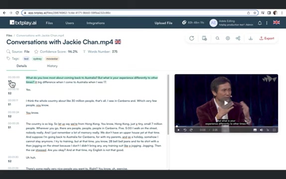The width and height of the screenshot is (286, 179).
Task: Select the Details tab
Action: [21, 66]
